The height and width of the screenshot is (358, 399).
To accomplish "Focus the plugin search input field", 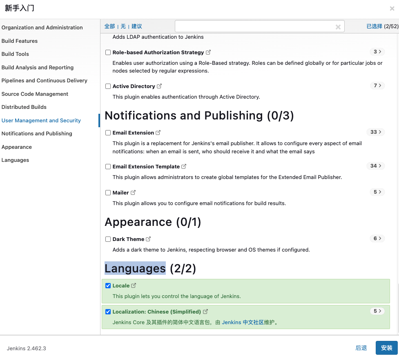I will click(260, 26).
